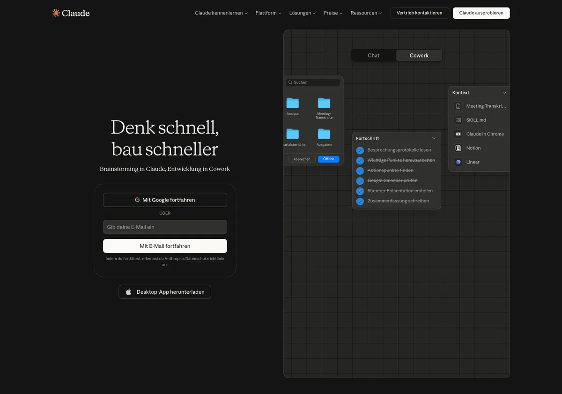This screenshot has width=562, height=394.
Task: Click the Linear integration icon
Action: (458, 162)
